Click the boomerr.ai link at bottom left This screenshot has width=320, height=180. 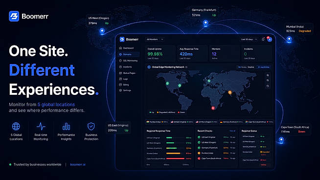(78, 164)
